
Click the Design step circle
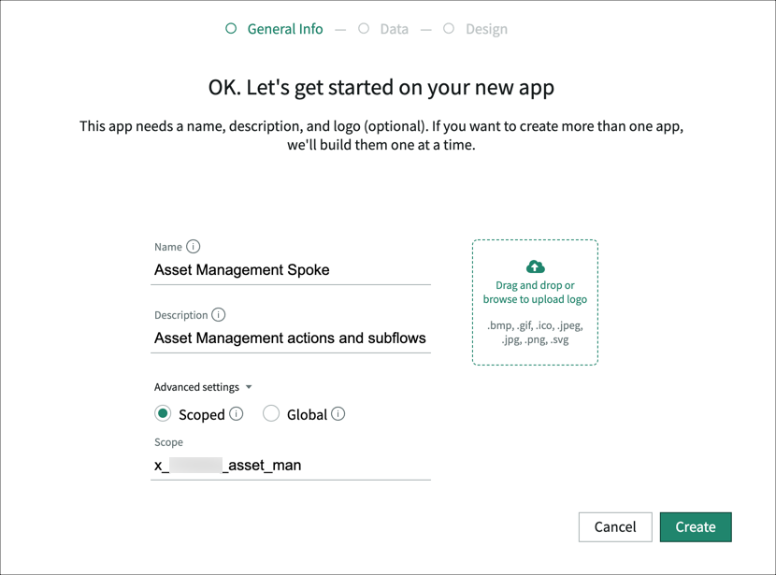pyautogui.click(x=450, y=29)
